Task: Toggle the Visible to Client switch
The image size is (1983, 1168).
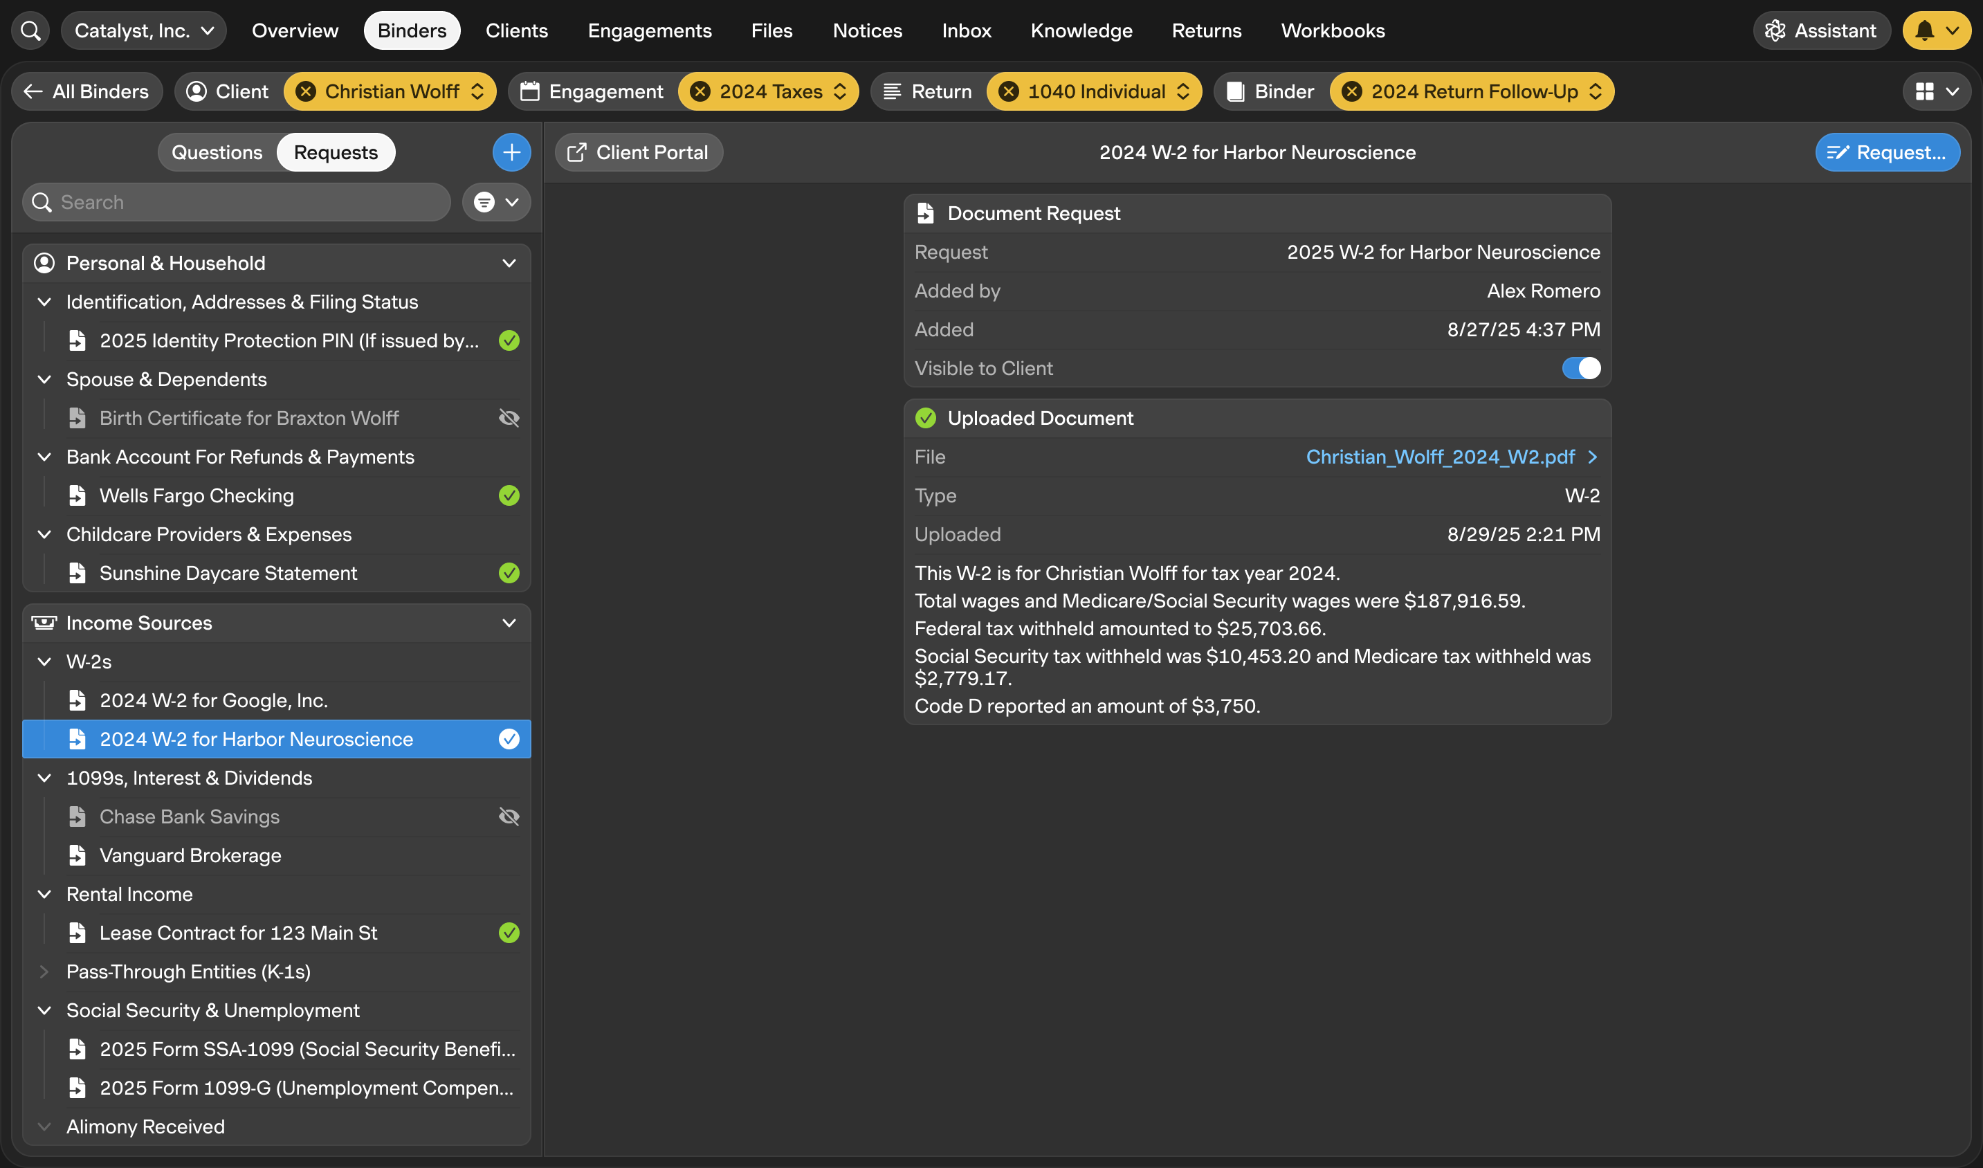Action: point(1581,368)
